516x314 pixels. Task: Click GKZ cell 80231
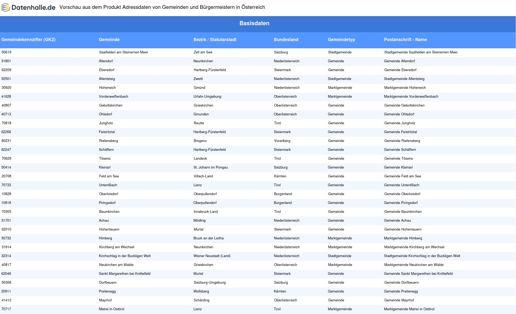coord(49,141)
